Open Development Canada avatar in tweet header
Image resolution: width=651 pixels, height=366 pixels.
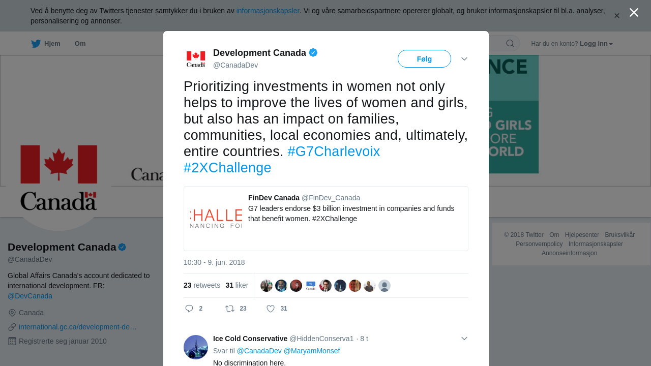point(196,59)
